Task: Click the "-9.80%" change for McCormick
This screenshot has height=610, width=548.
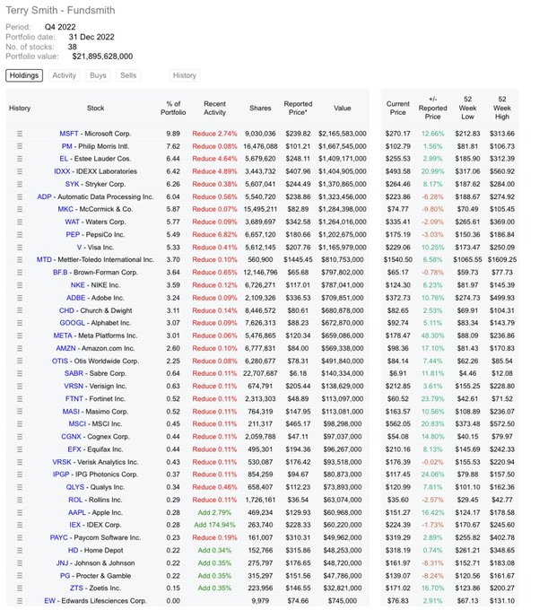Action: (x=432, y=209)
